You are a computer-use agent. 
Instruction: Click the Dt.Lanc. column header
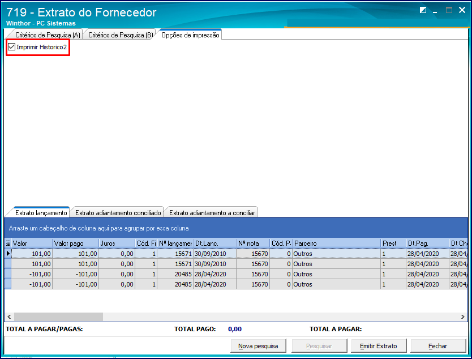coord(214,243)
